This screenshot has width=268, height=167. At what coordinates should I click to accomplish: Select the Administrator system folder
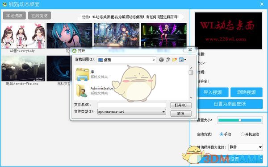tap(94, 91)
